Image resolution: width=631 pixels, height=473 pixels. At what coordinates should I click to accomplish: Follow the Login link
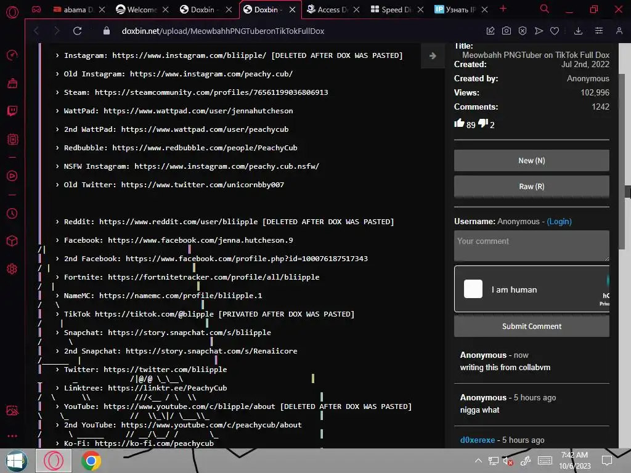pyautogui.click(x=559, y=222)
